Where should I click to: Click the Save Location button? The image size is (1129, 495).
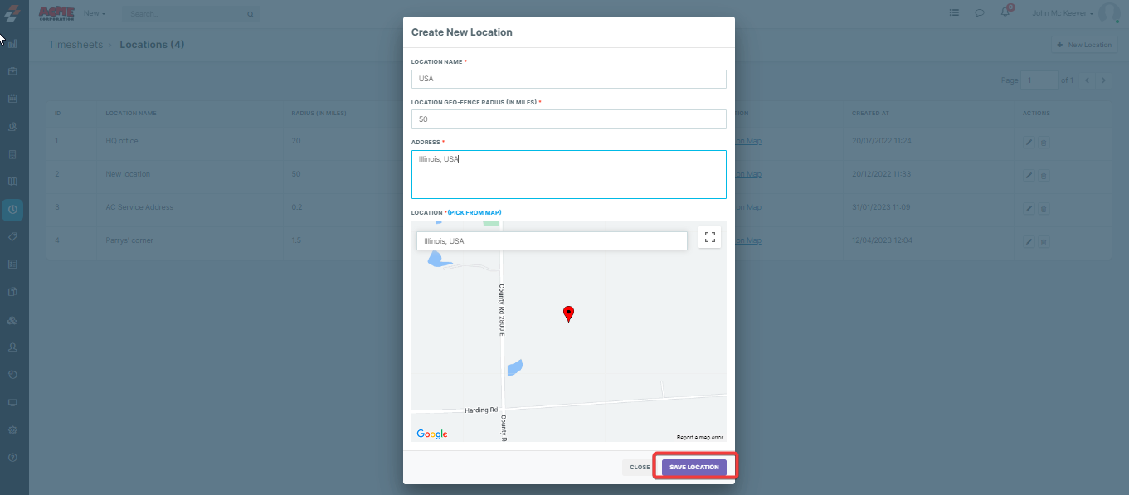(694, 468)
